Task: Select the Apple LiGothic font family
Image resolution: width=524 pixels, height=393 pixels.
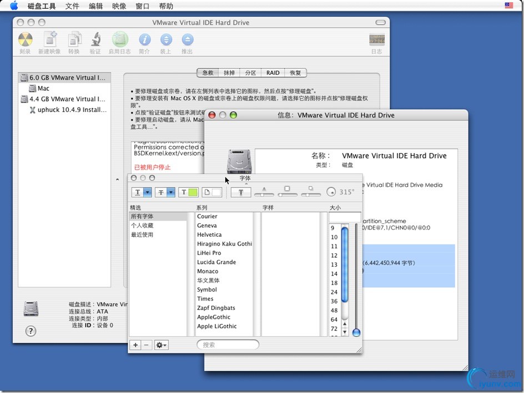Action: [x=224, y=326]
